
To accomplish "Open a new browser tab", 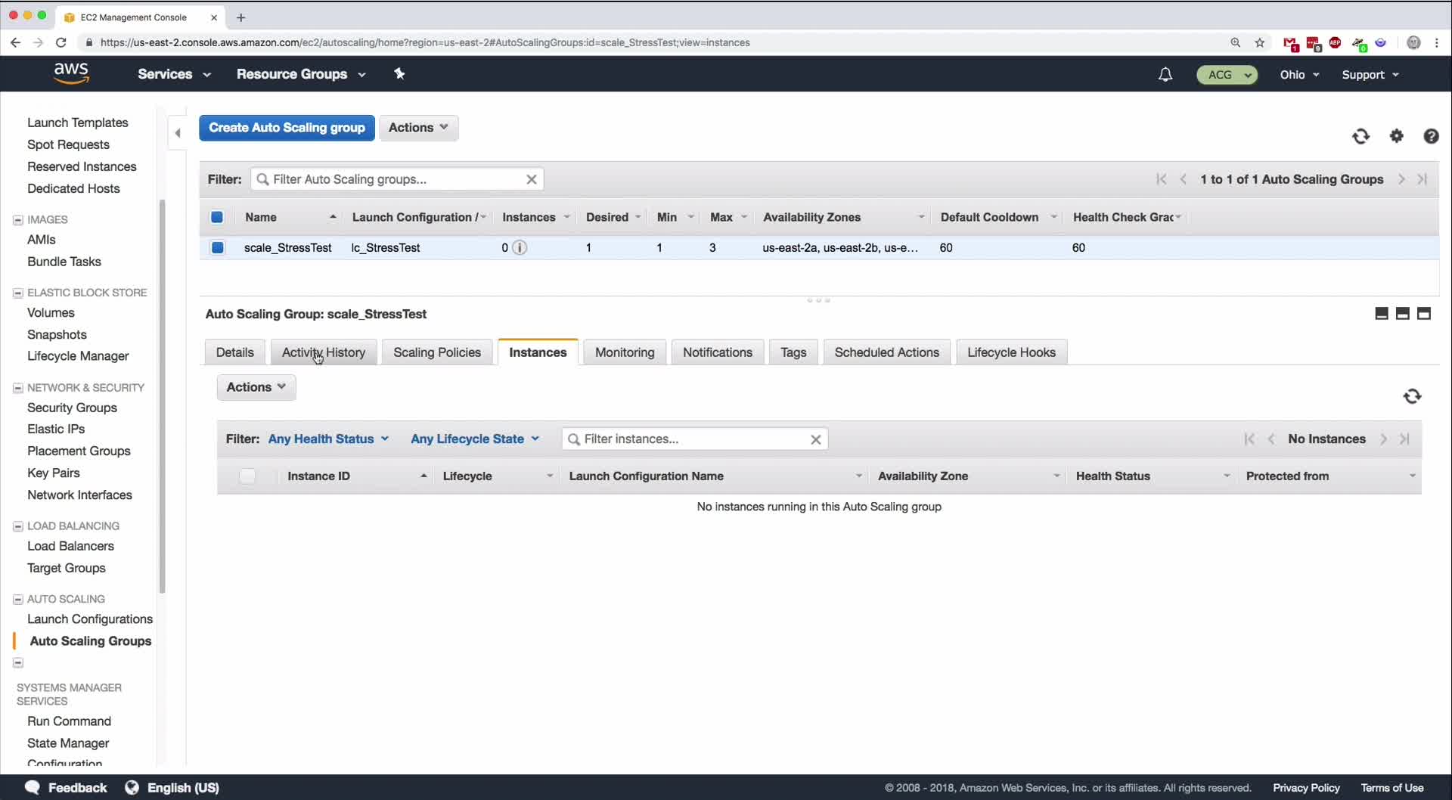I will coord(240,17).
